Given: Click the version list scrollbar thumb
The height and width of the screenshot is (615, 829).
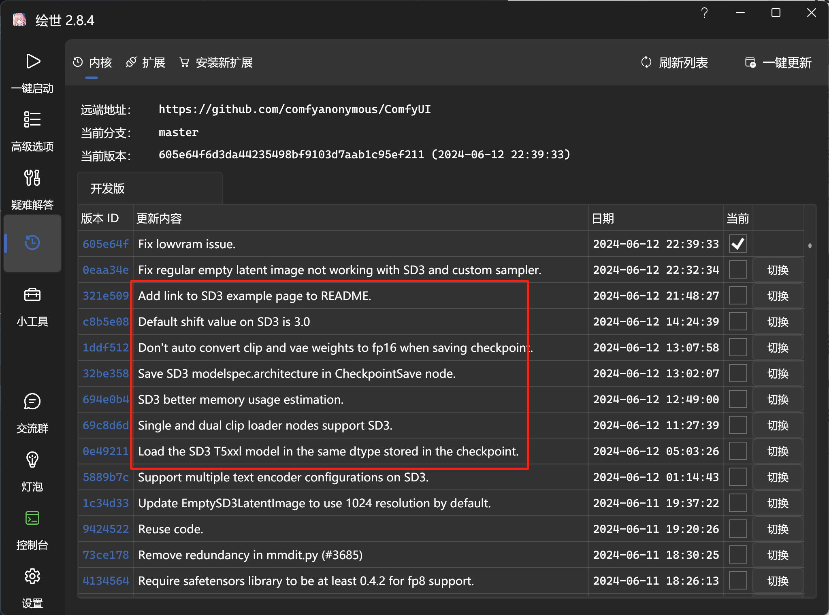Looking at the screenshot, I should (810, 246).
